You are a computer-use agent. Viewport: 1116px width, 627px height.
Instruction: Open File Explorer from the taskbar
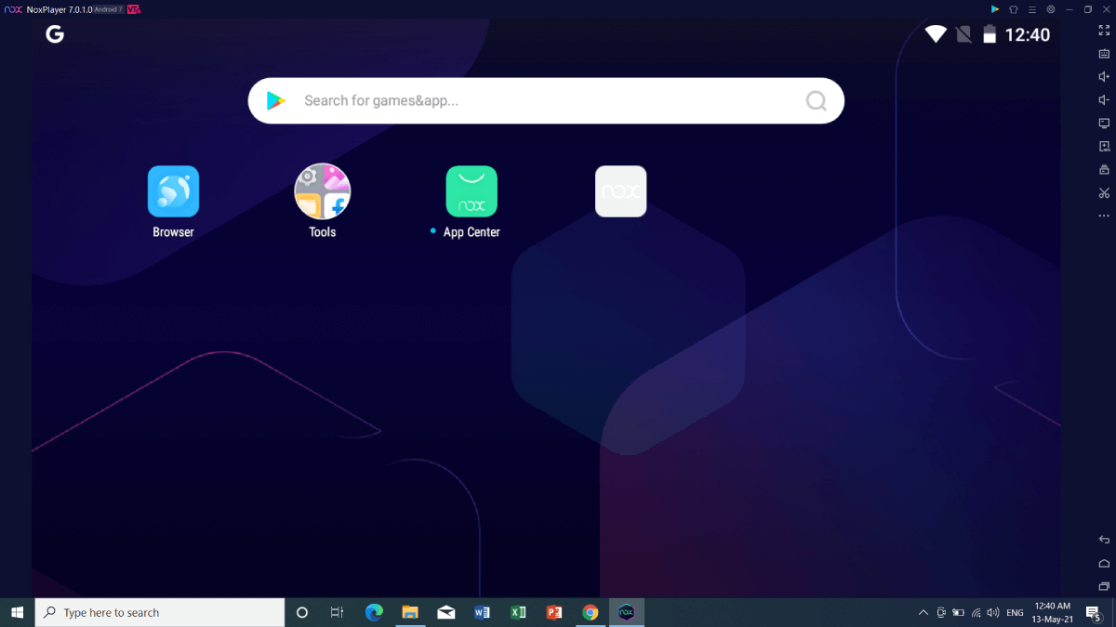click(409, 612)
